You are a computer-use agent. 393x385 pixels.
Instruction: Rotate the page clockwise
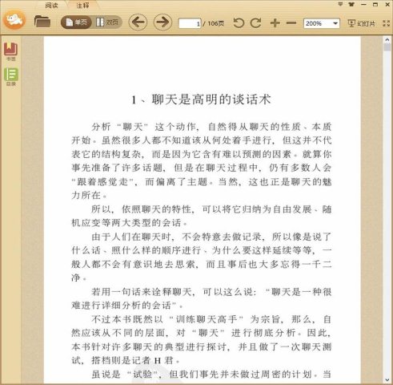pyautogui.click(x=256, y=23)
